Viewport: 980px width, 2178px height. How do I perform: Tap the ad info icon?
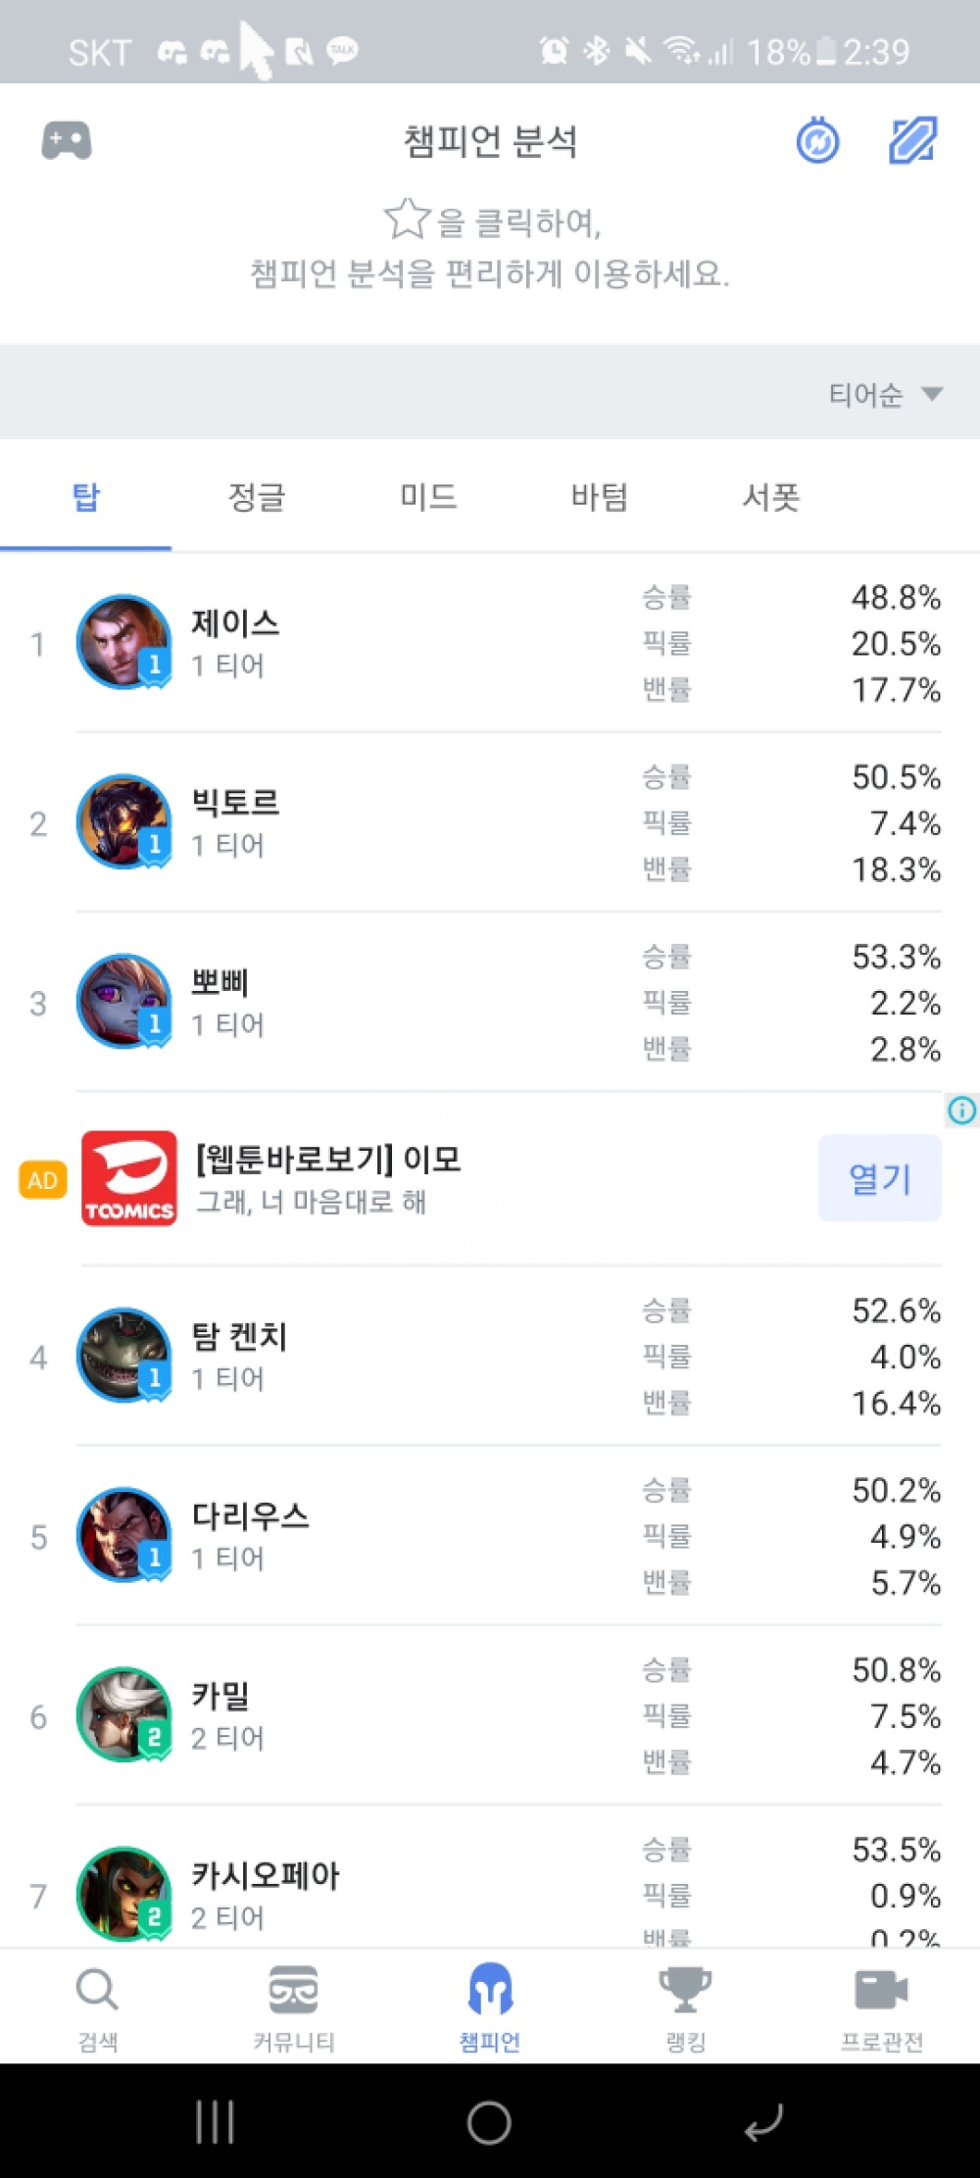coord(961,1110)
